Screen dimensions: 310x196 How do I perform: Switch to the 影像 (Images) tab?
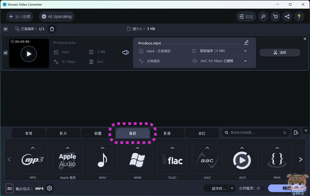167,133
